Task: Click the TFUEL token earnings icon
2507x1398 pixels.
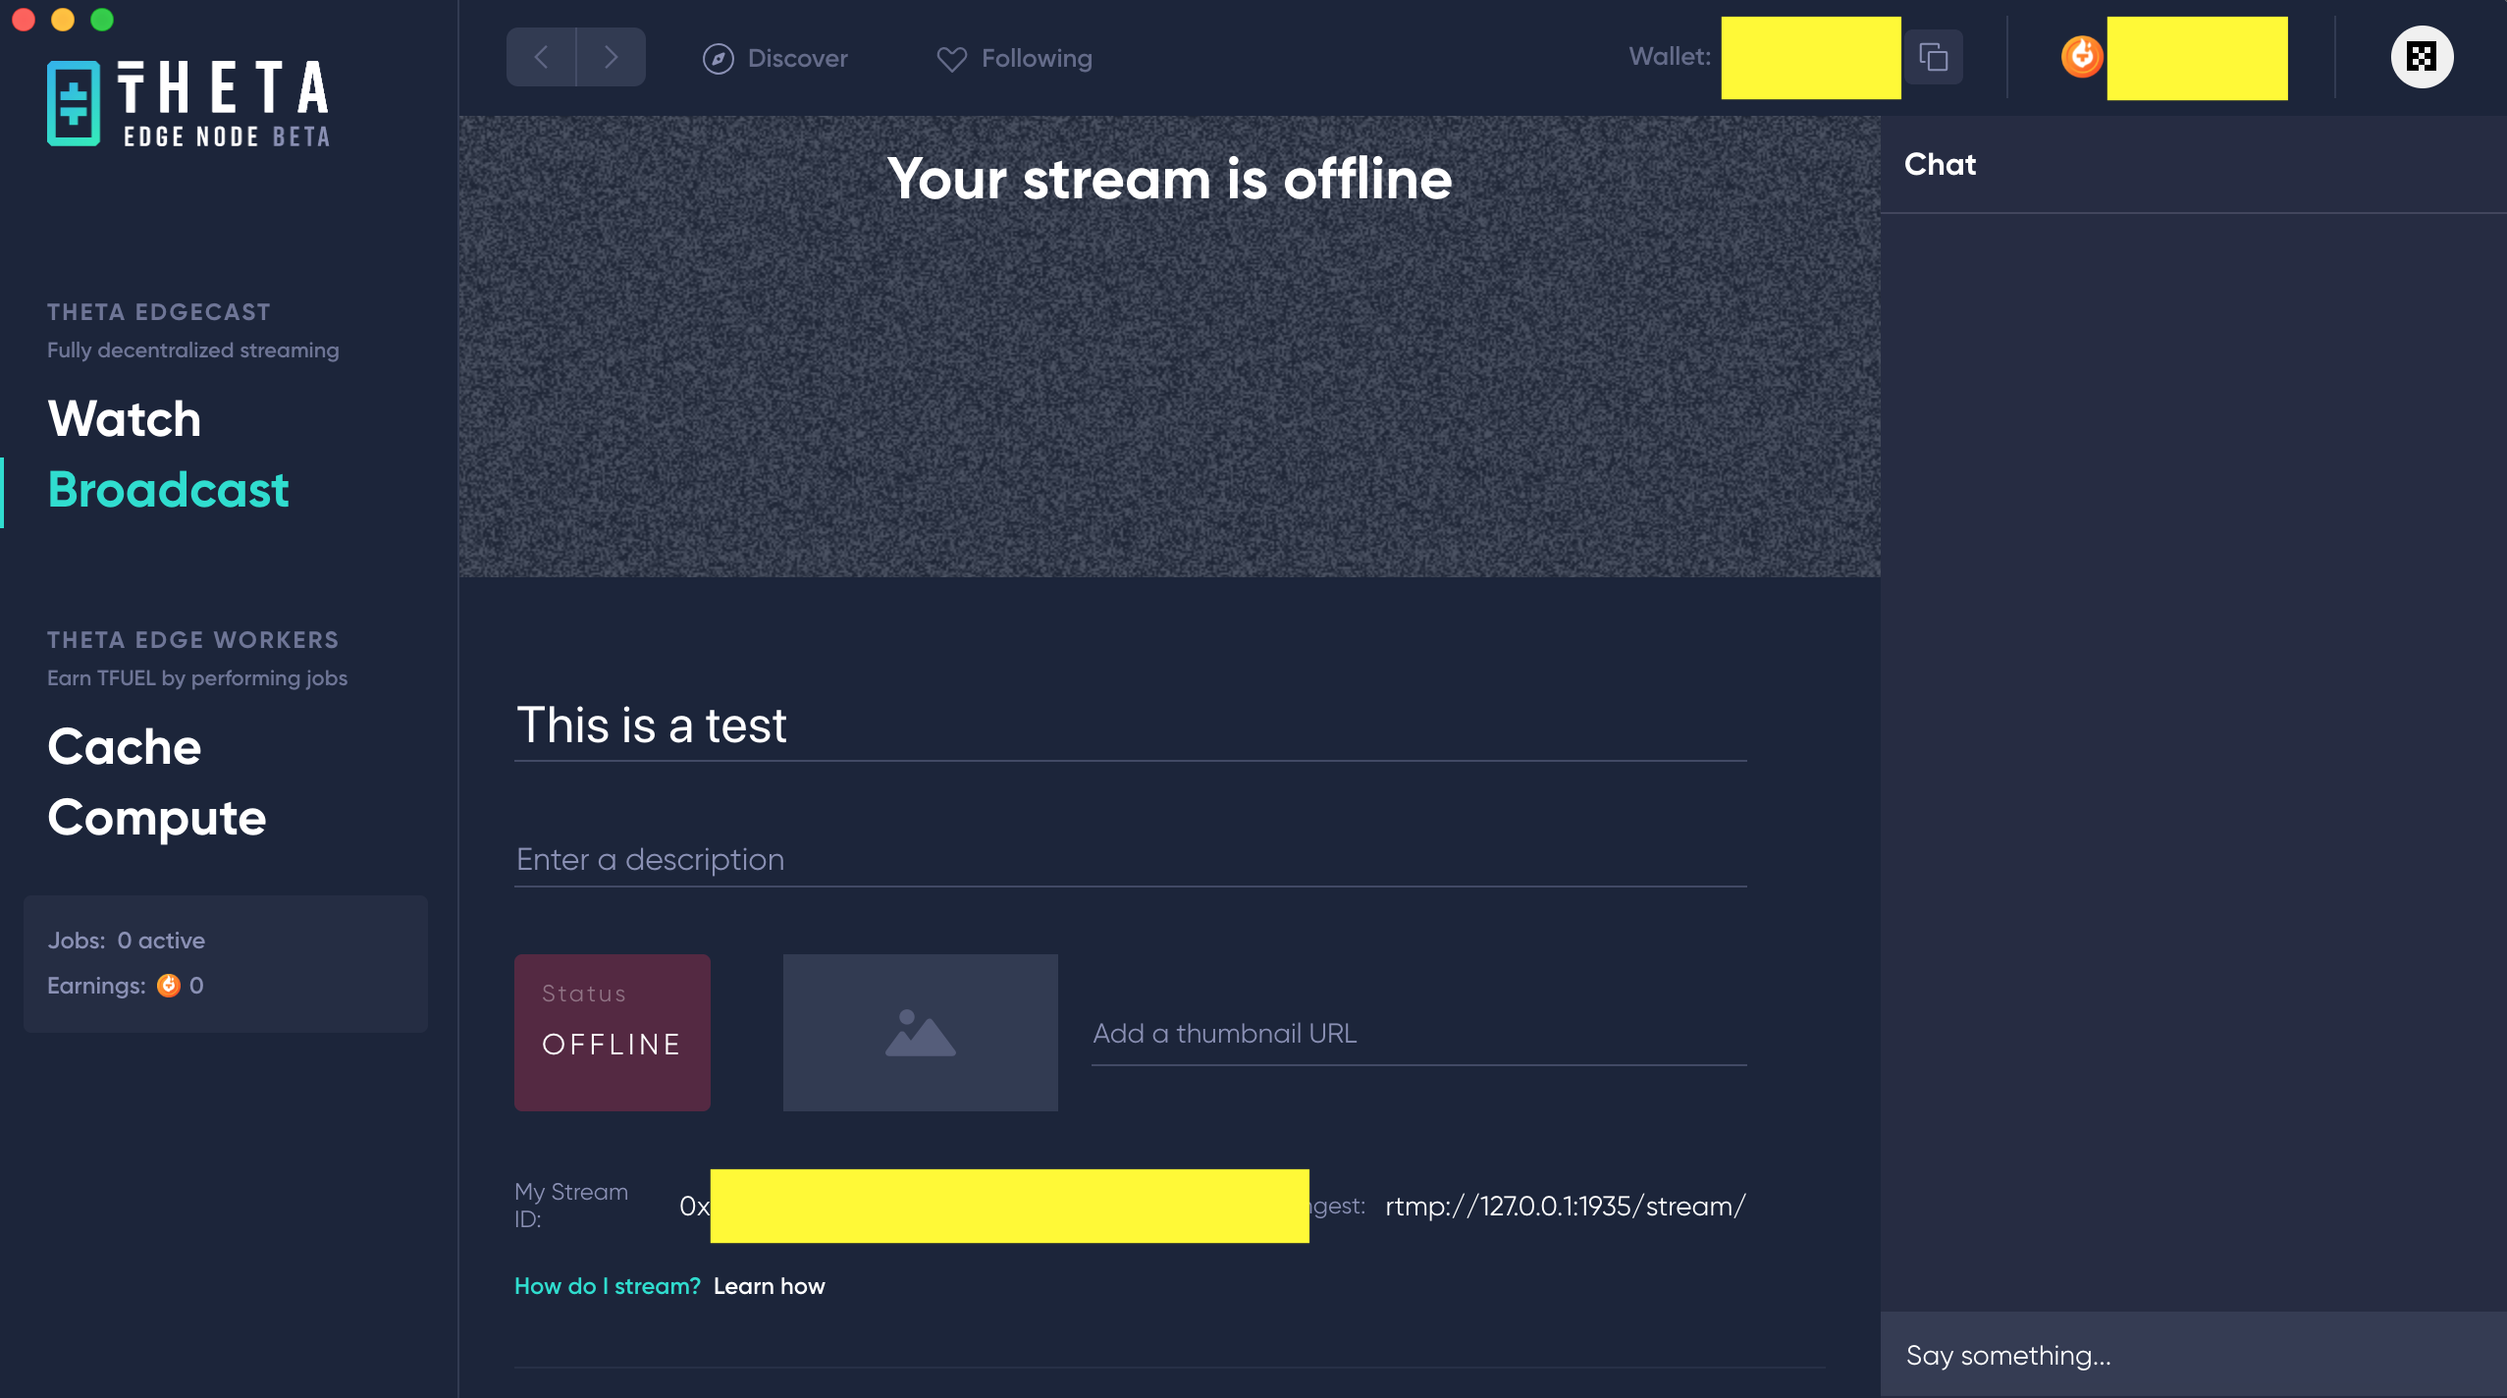Action: coord(171,985)
